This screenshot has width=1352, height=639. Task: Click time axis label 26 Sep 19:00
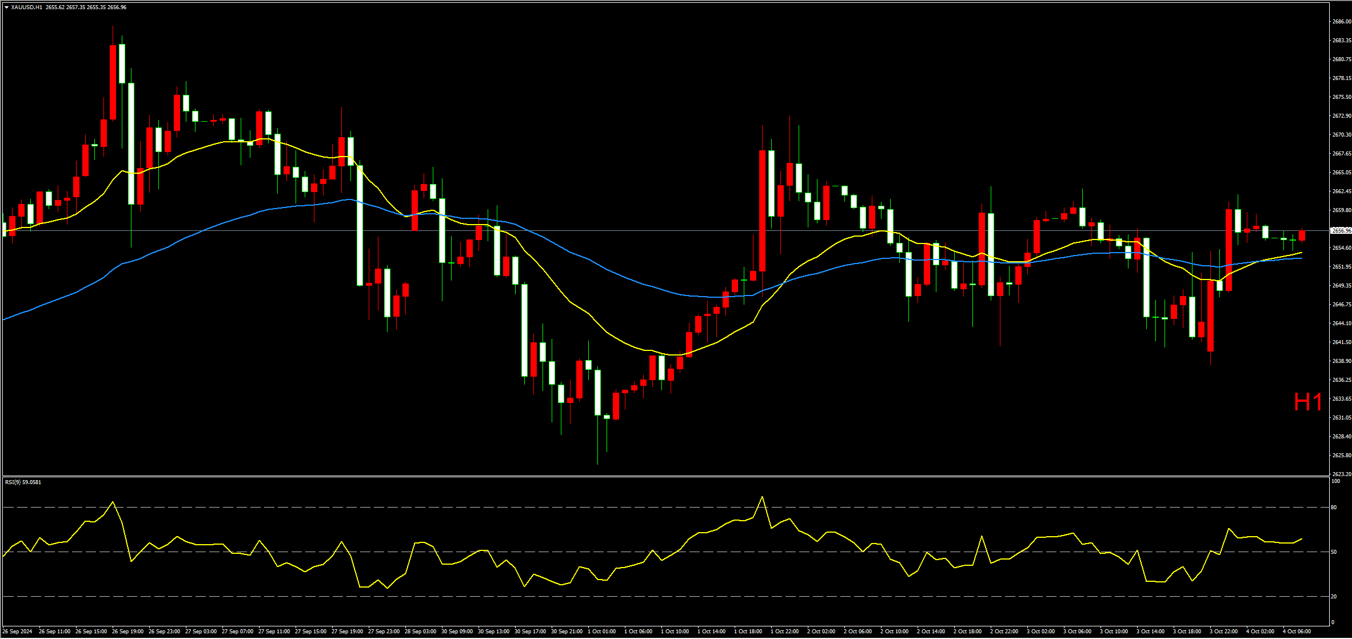point(127,632)
